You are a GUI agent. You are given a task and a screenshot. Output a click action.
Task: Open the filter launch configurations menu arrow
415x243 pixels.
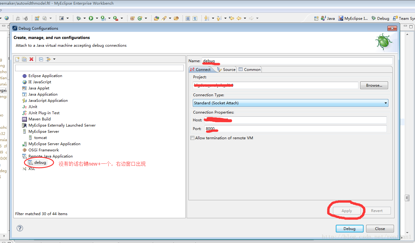(x=54, y=59)
